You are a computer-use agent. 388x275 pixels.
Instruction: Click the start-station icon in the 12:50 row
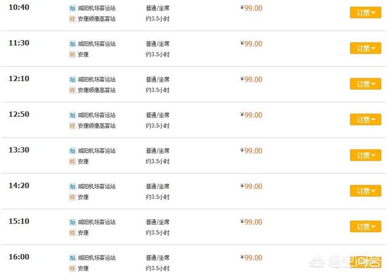(x=72, y=115)
